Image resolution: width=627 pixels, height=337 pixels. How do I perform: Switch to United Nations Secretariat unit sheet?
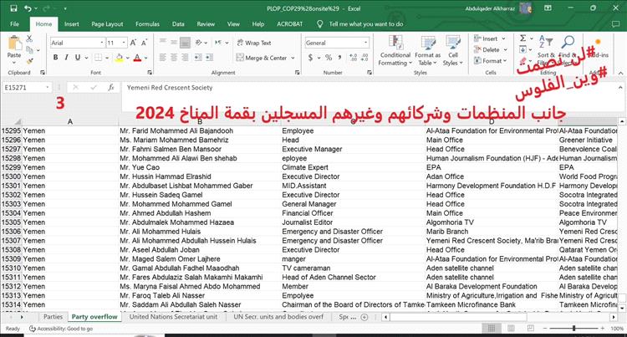[x=173, y=317]
